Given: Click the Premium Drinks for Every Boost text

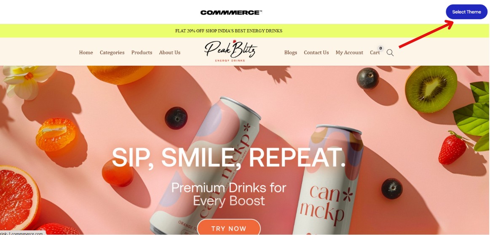Looking at the screenshot, I should coord(229,194).
